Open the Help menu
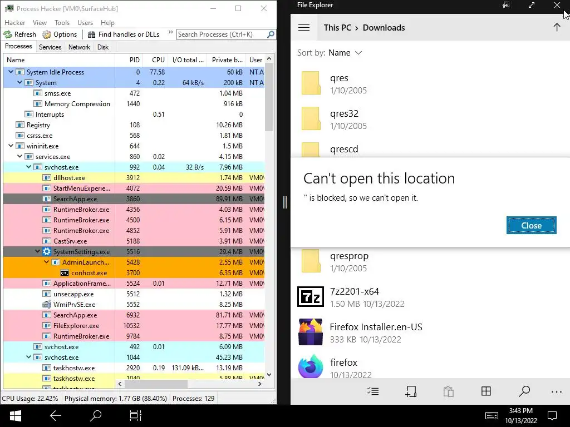 [107, 22]
